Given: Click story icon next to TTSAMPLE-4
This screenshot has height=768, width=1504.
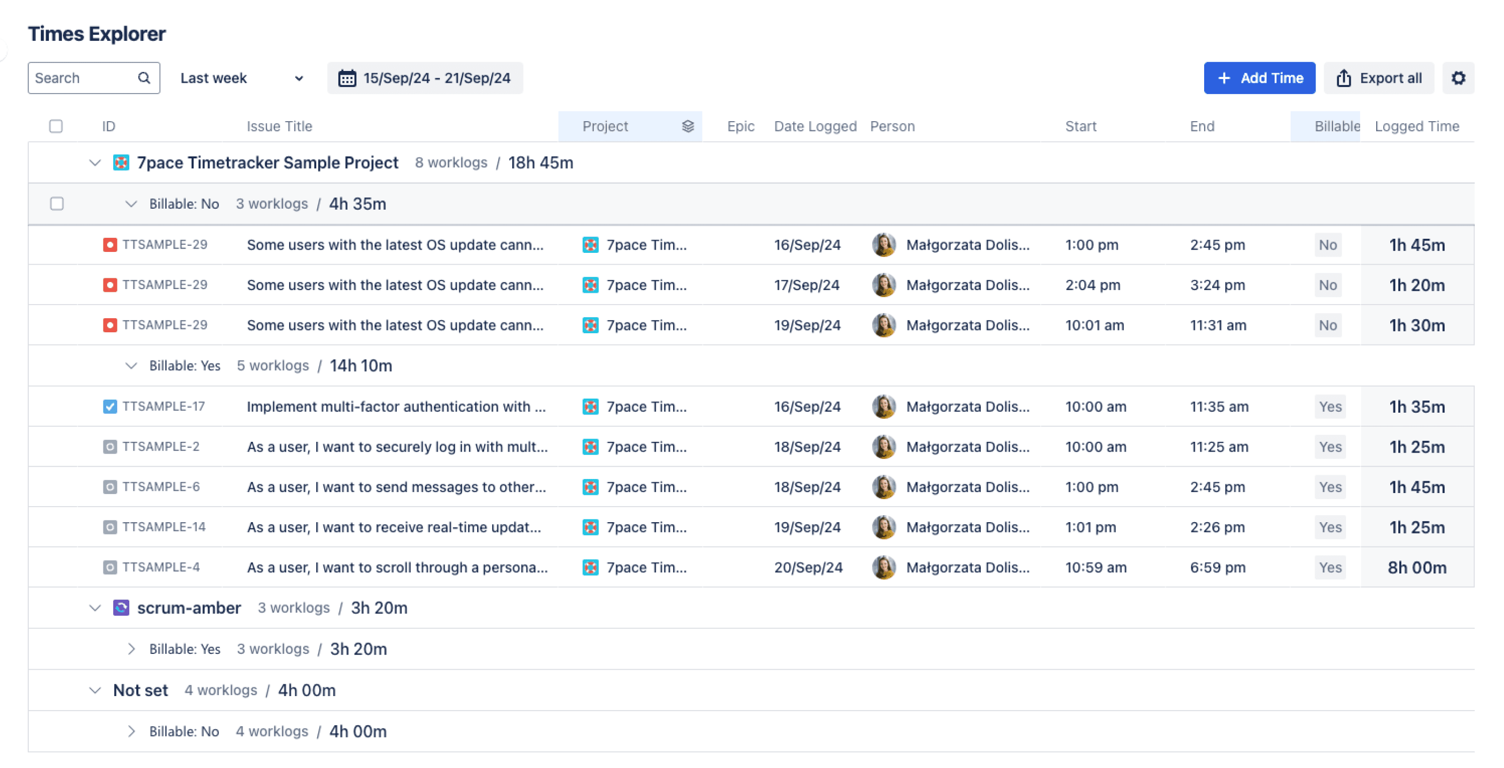Looking at the screenshot, I should coord(110,568).
